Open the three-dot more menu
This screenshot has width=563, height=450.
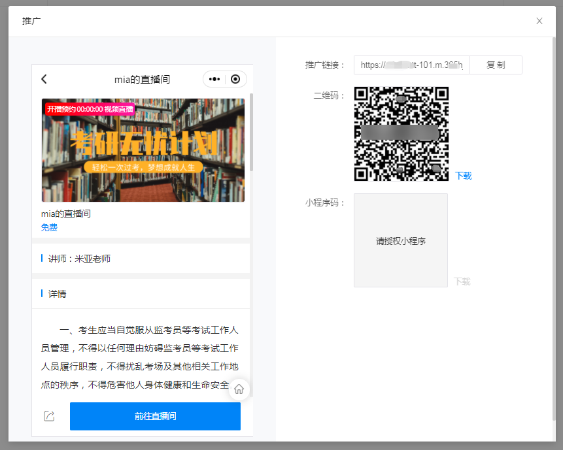click(x=214, y=79)
